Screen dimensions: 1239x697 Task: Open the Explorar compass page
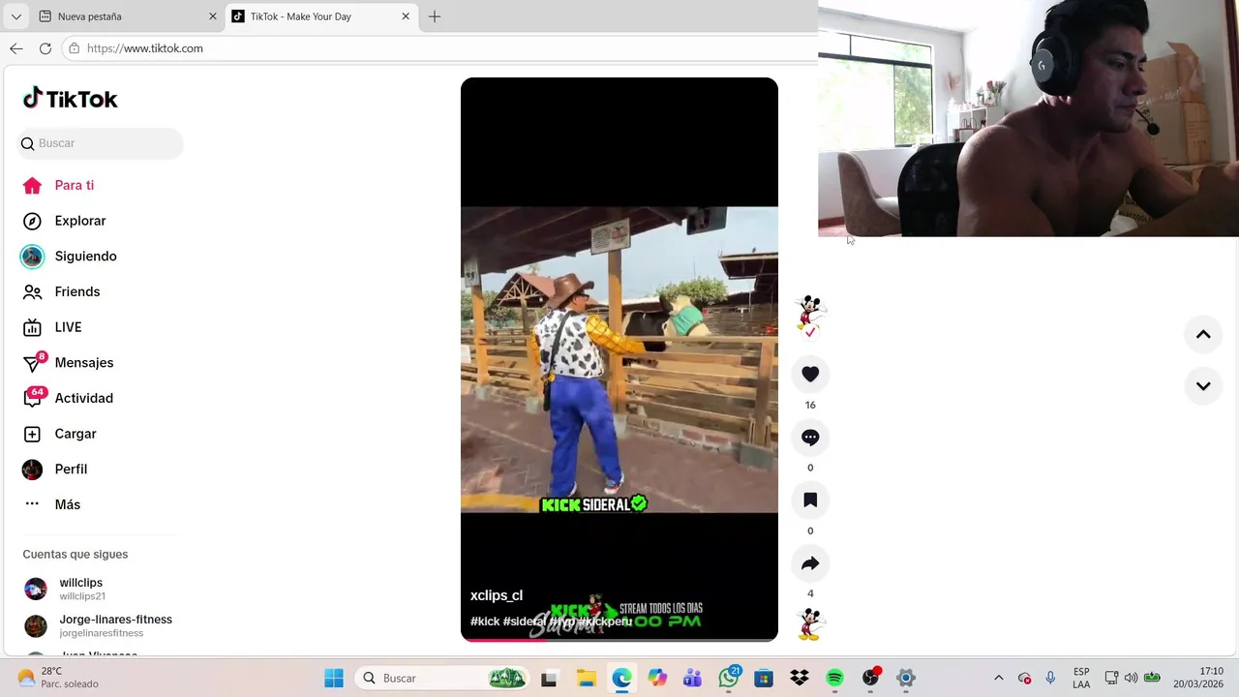(x=64, y=221)
